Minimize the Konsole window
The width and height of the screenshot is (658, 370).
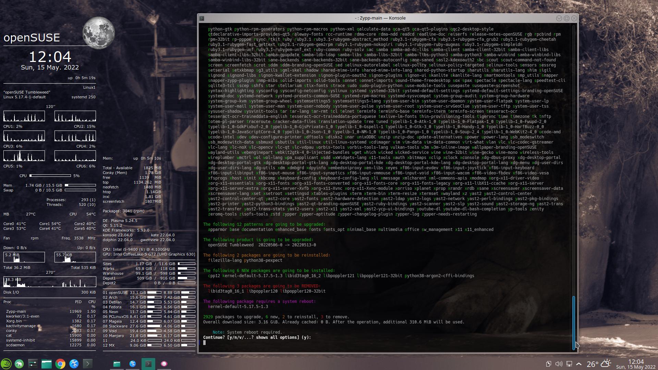[559, 18]
